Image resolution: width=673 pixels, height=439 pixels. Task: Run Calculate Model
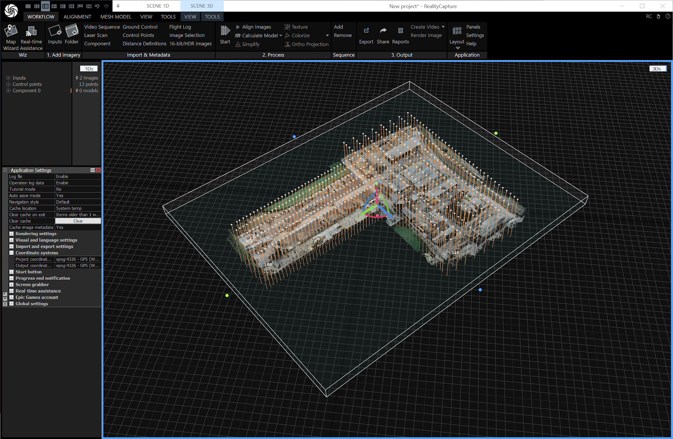(256, 36)
